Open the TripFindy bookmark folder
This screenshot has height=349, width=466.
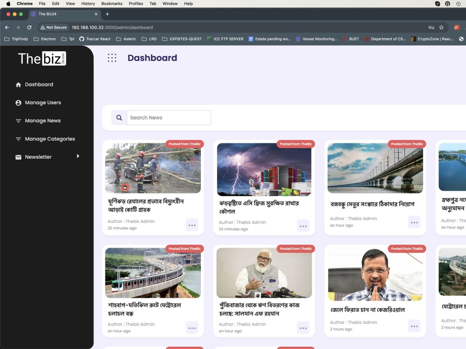click(x=16, y=39)
